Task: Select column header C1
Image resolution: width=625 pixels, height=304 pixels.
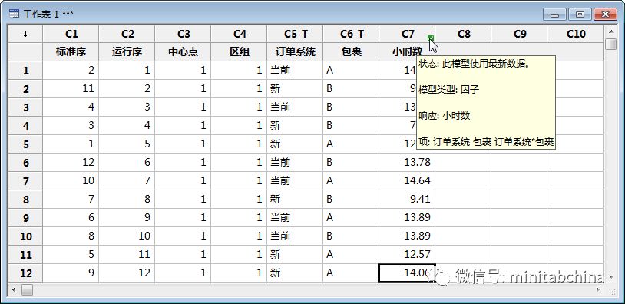Action: click(71, 35)
